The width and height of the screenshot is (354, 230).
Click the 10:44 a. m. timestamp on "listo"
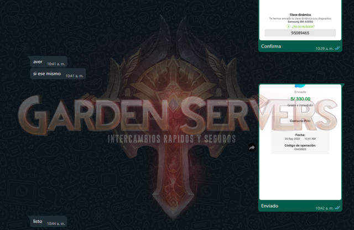[56, 224]
